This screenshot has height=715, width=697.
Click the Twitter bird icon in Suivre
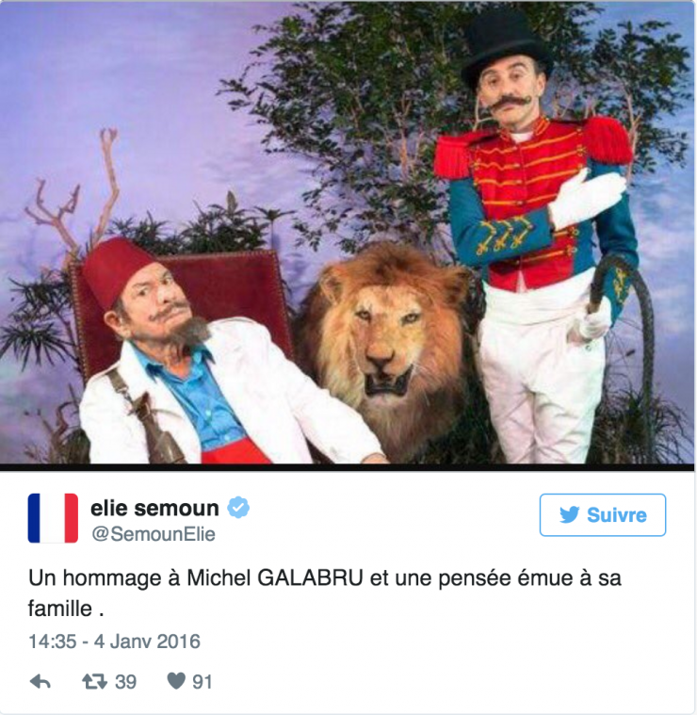coord(569,515)
